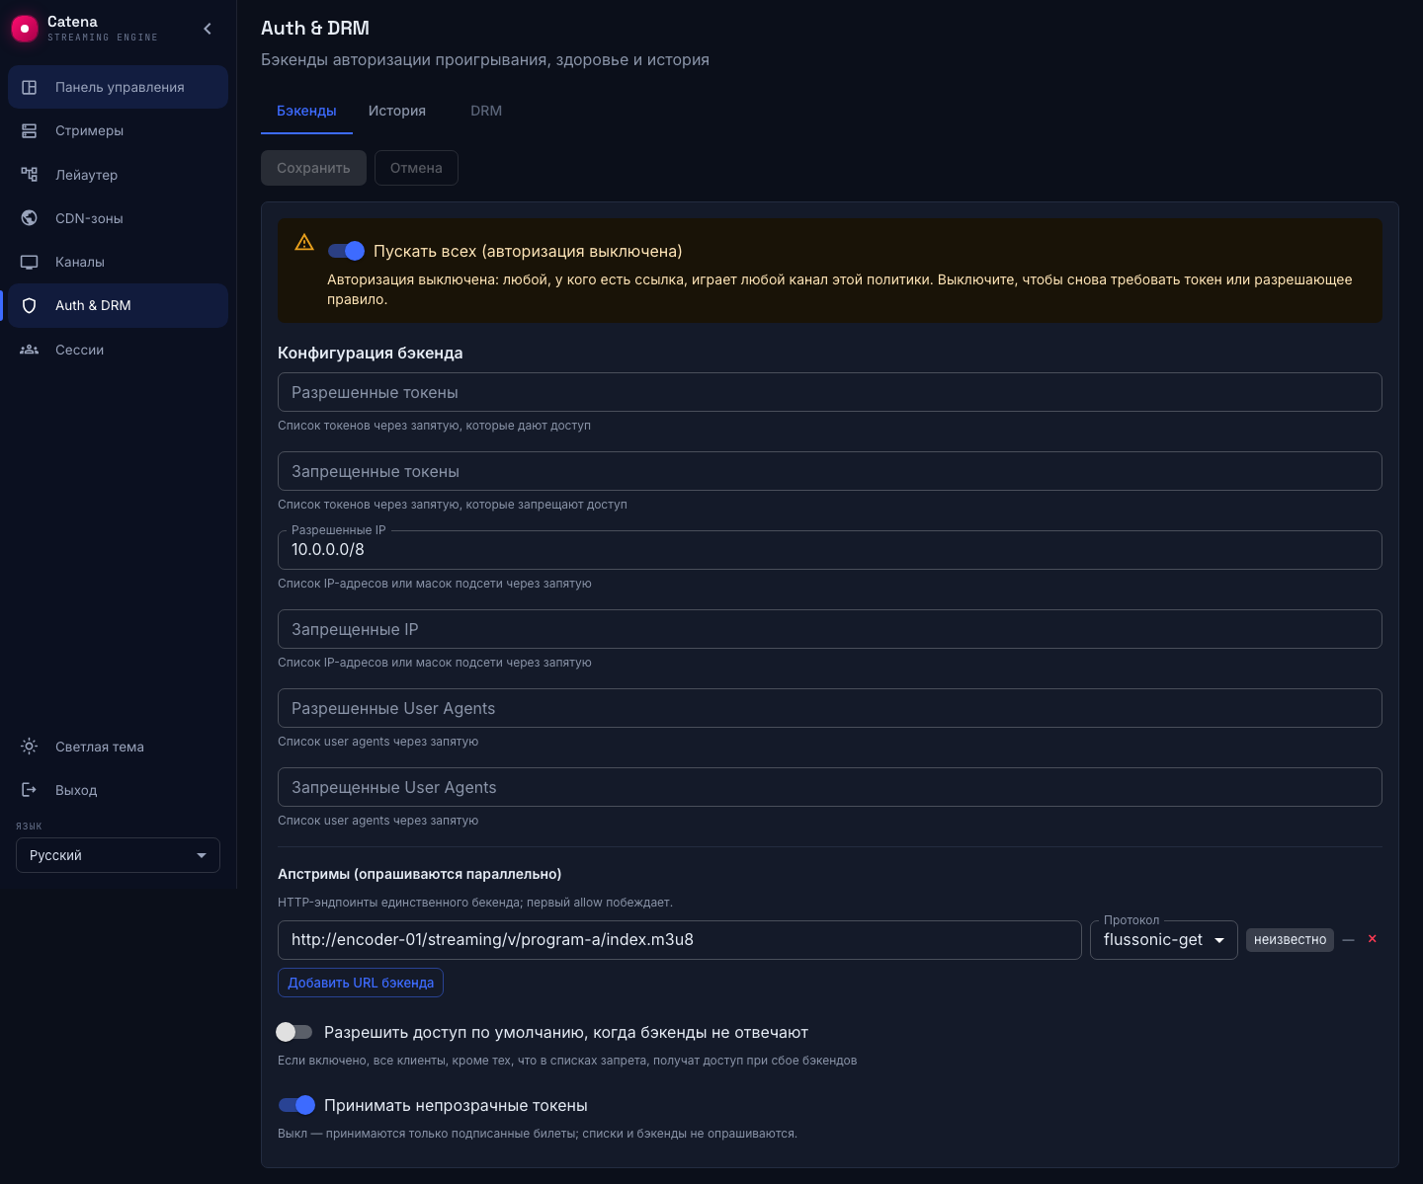Focus the Запрещенные User Agents field
This screenshot has height=1184, width=1423.
tap(830, 787)
